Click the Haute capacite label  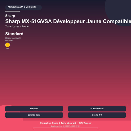13,38
